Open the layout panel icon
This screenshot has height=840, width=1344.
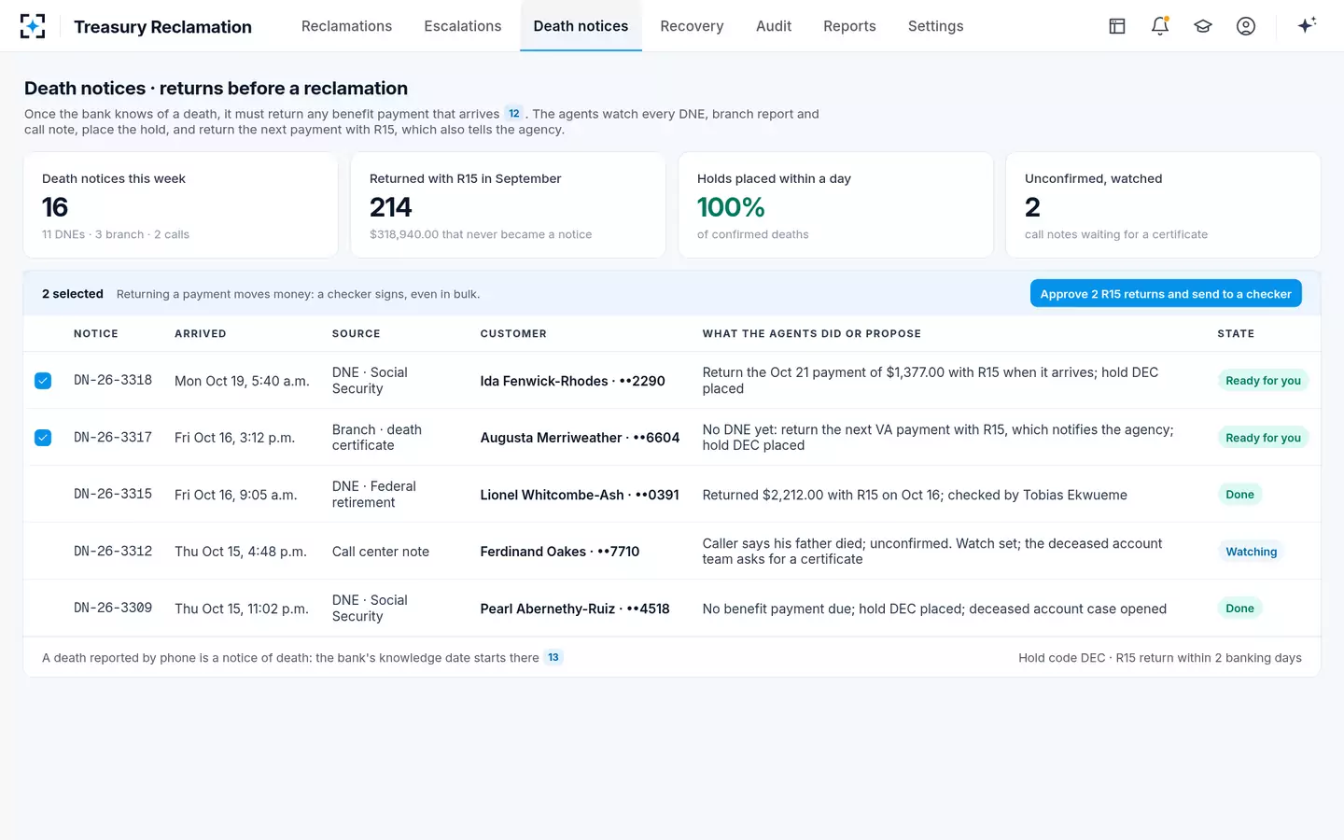(1117, 26)
